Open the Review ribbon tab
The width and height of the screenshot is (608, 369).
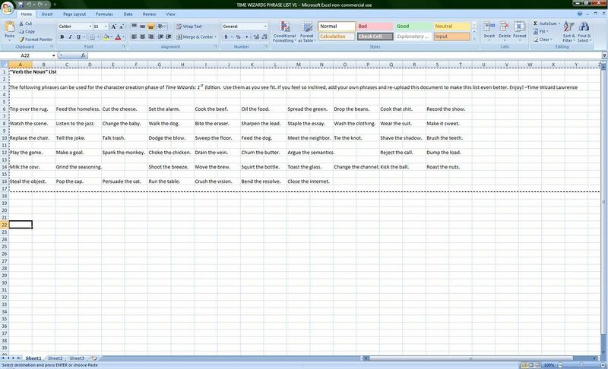[149, 14]
